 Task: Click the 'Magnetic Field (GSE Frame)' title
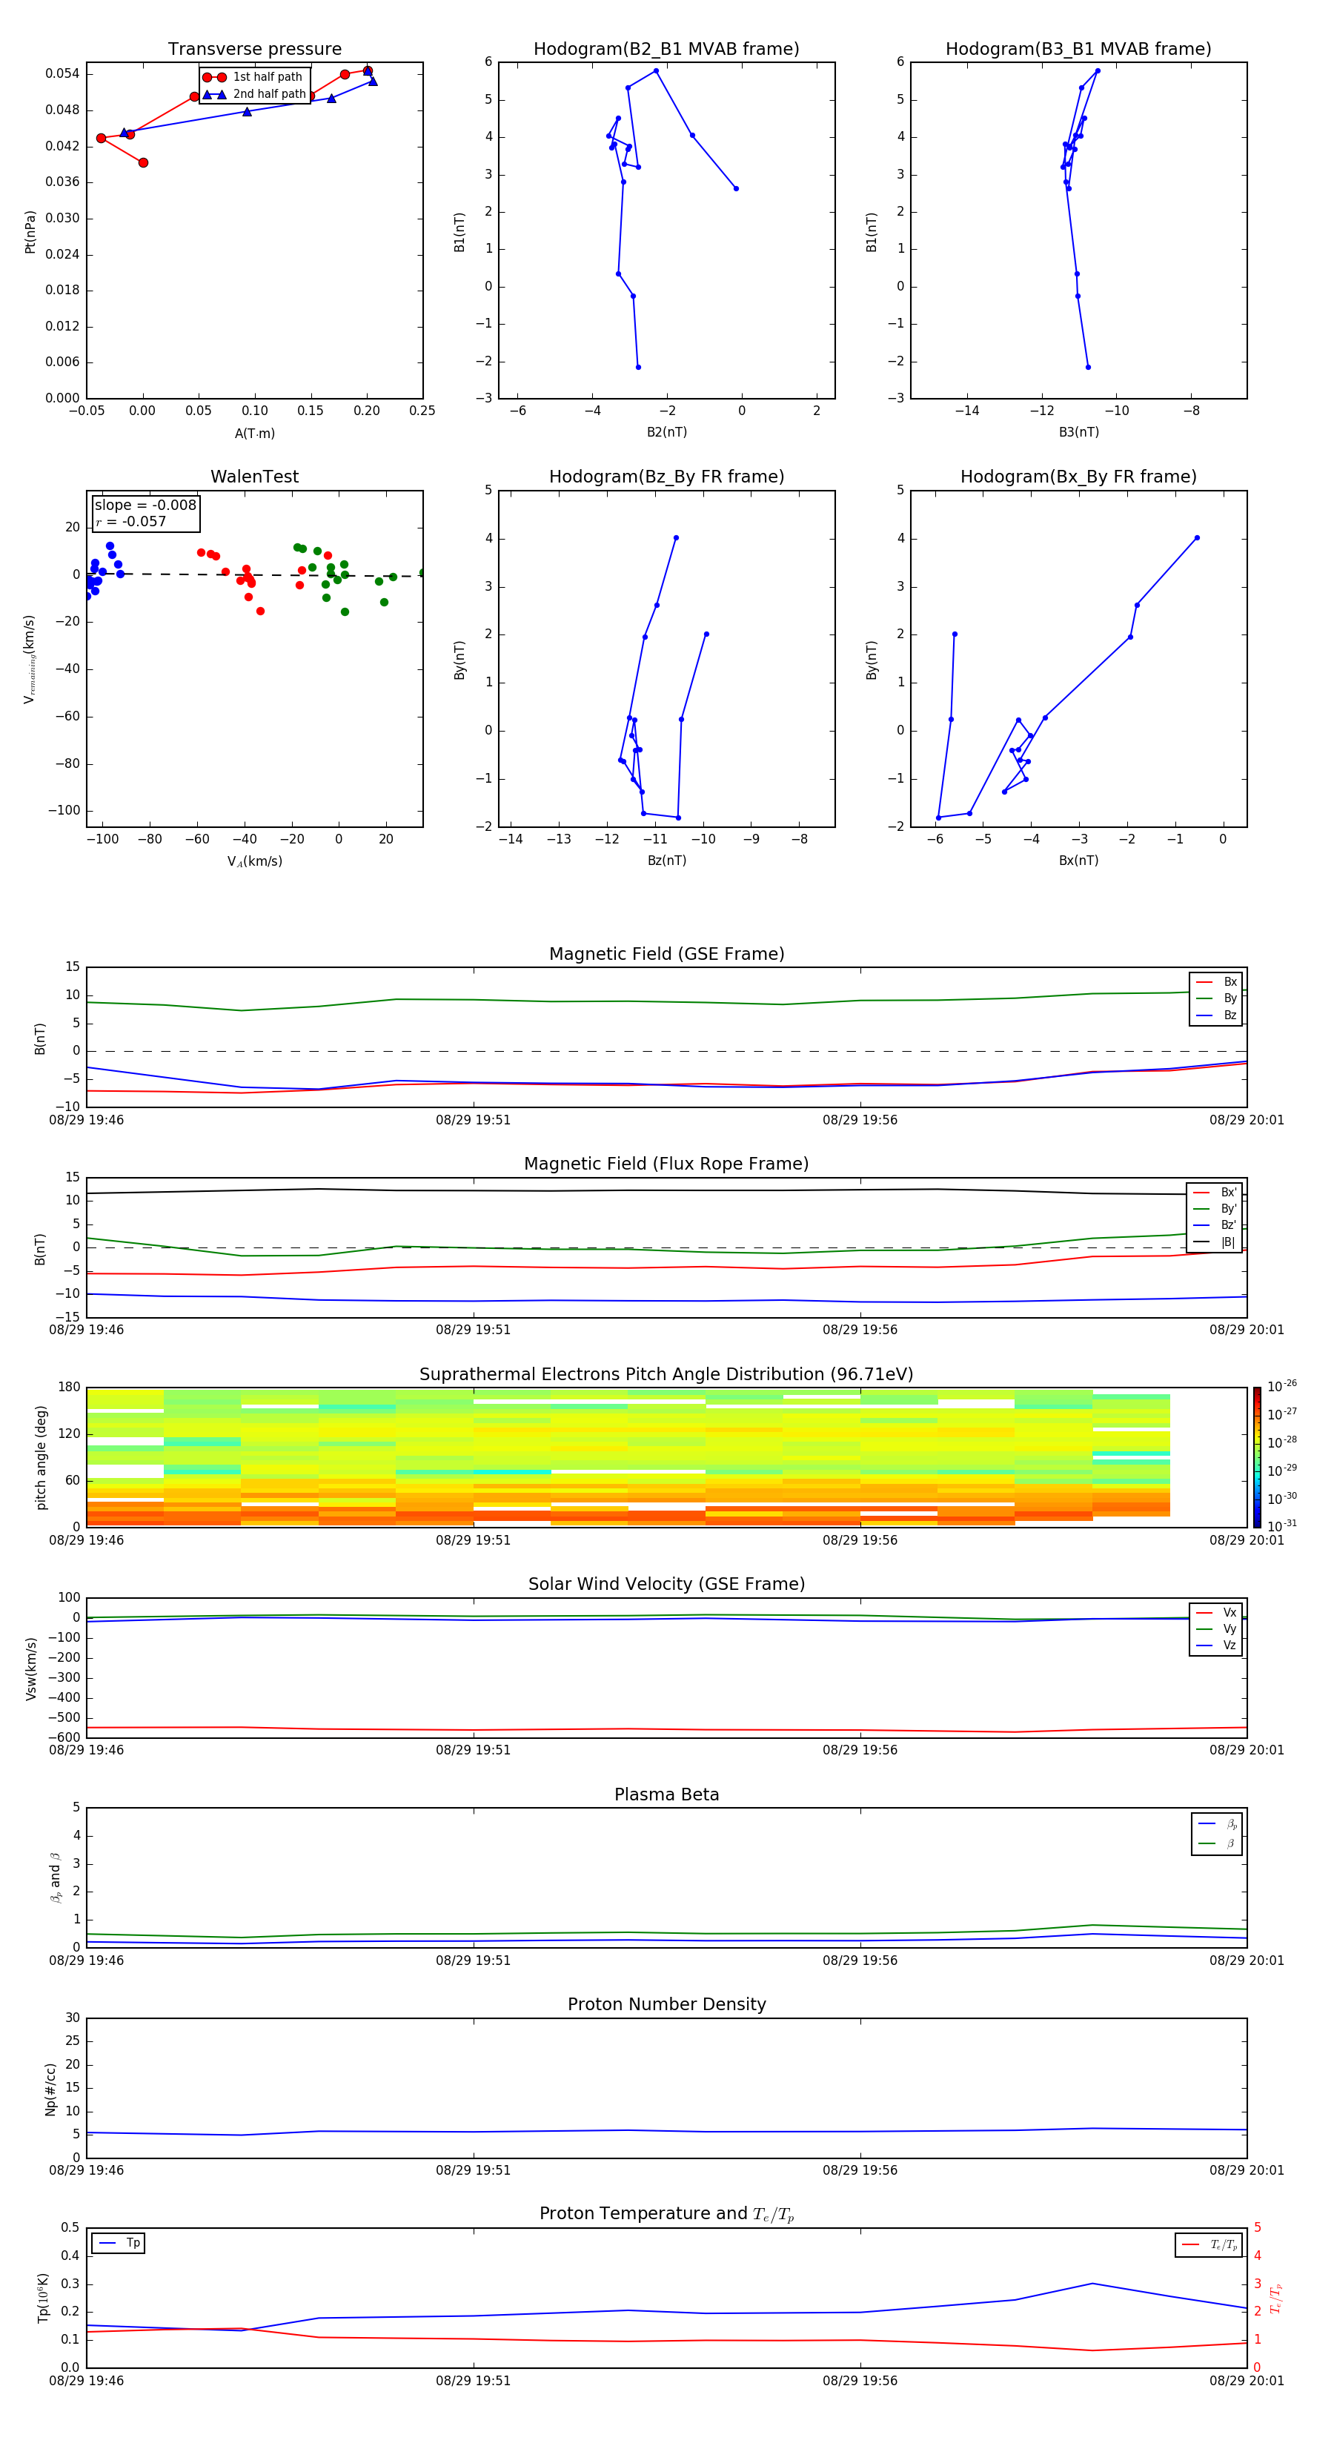tap(666, 954)
